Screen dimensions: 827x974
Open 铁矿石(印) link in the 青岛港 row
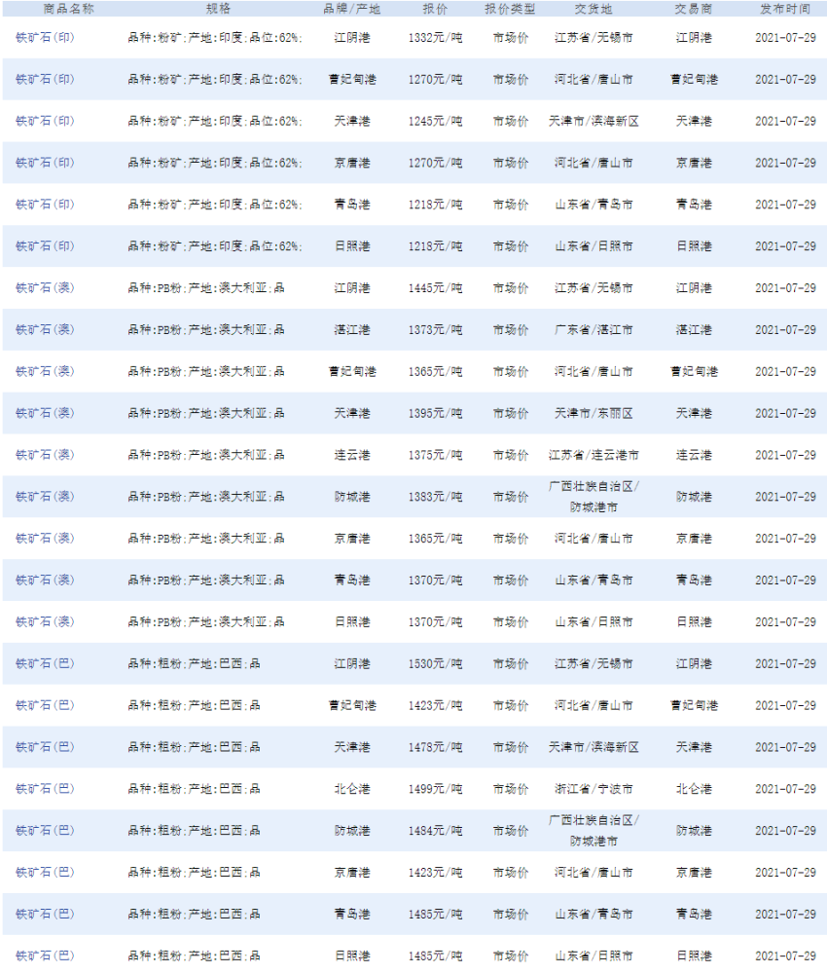pyautogui.click(x=45, y=206)
